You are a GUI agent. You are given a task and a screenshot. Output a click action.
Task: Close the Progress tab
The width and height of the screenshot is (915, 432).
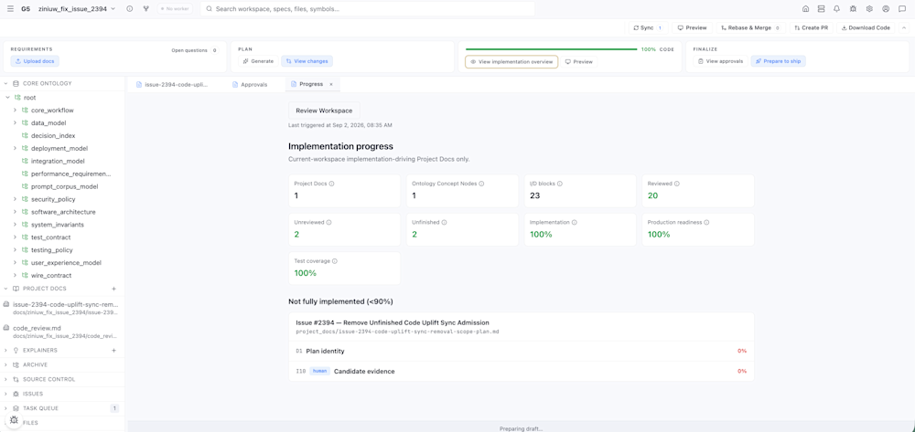tap(331, 84)
